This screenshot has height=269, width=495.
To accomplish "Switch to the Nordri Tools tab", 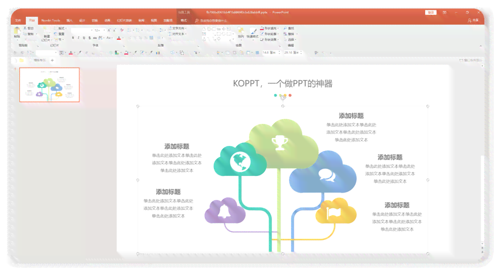I will click(x=51, y=20).
